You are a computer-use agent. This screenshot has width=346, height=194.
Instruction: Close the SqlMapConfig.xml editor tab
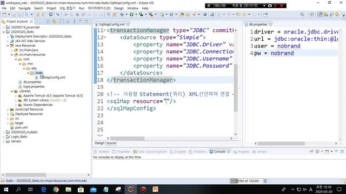coord(128,24)
